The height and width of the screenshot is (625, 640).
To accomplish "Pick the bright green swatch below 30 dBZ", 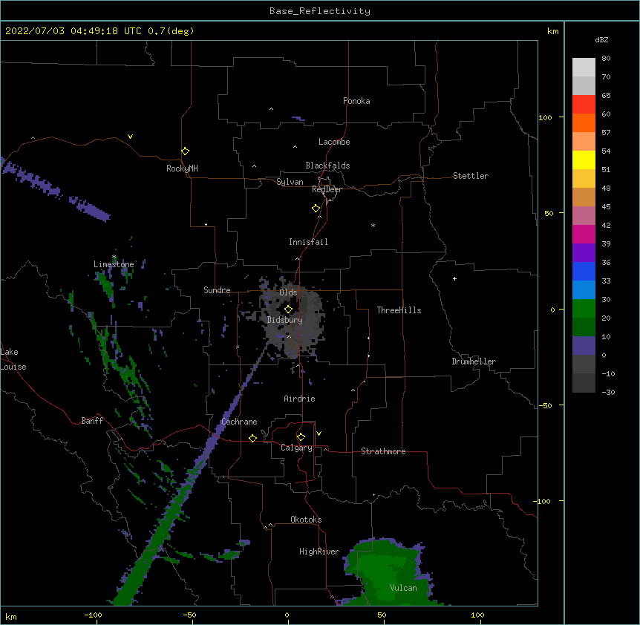I will [584, 309].
